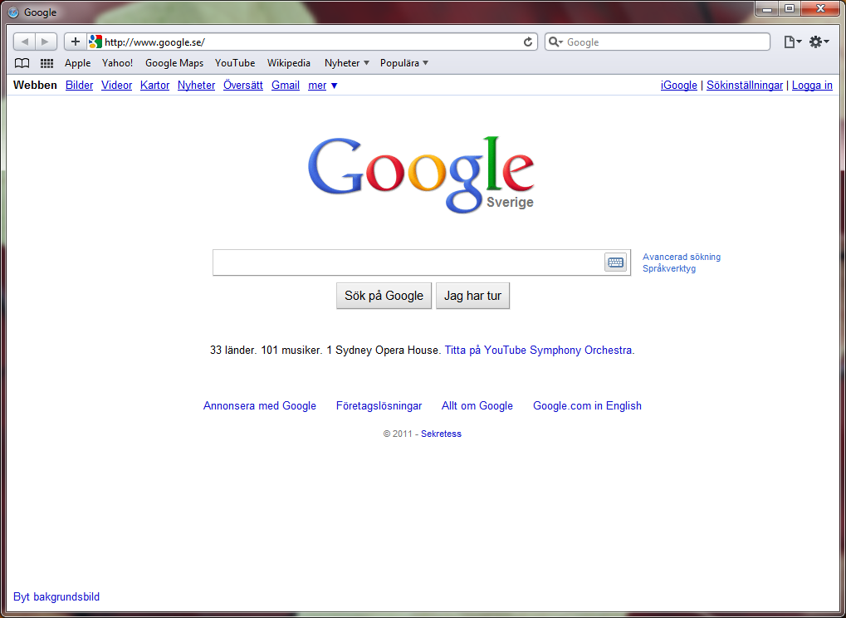Screen dimensions: 846x618
Task: Click the Google favicon in address bar
Action: [x=95, y=42]
